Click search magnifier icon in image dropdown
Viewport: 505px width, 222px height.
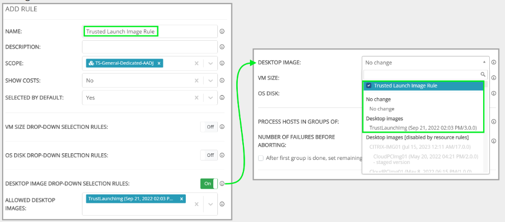483,74
